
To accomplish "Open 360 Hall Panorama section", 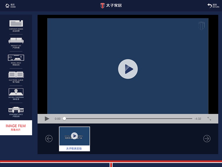I will (x=16, y=94).
